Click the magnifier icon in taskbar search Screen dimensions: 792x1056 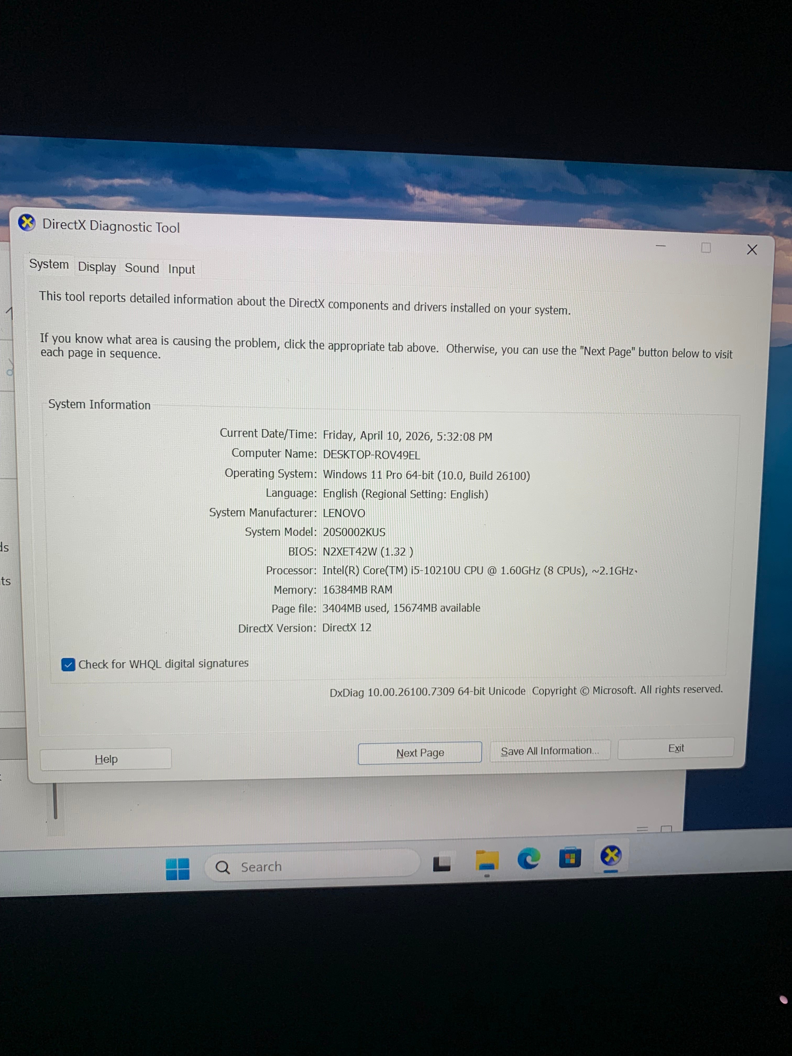[222, 867]
